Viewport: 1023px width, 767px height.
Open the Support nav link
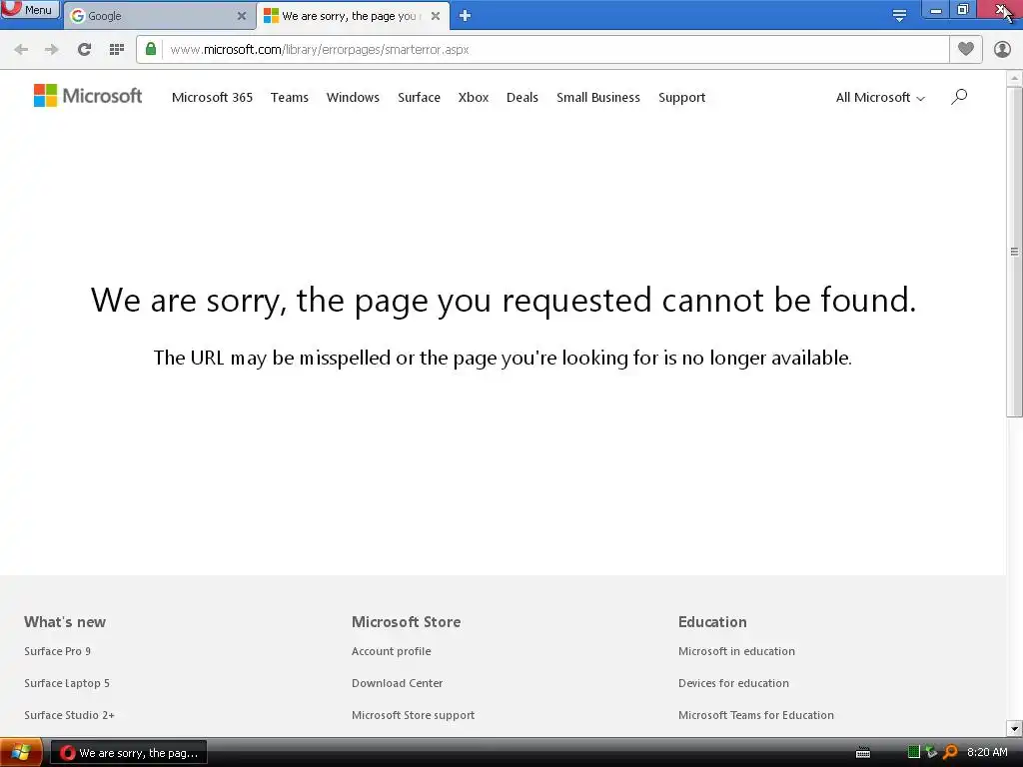681,97
